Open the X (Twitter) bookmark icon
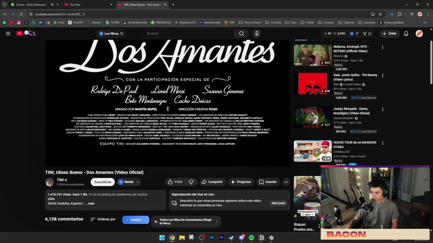 26,23
